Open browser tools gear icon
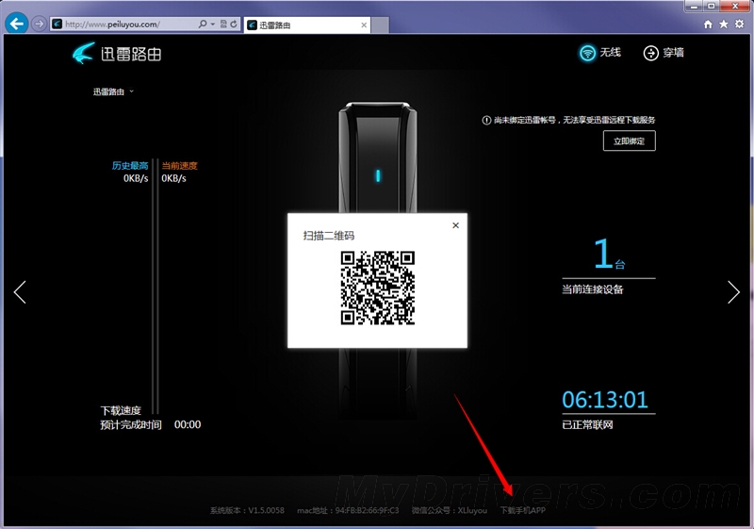Screen dimensions: 754x529 740,25
